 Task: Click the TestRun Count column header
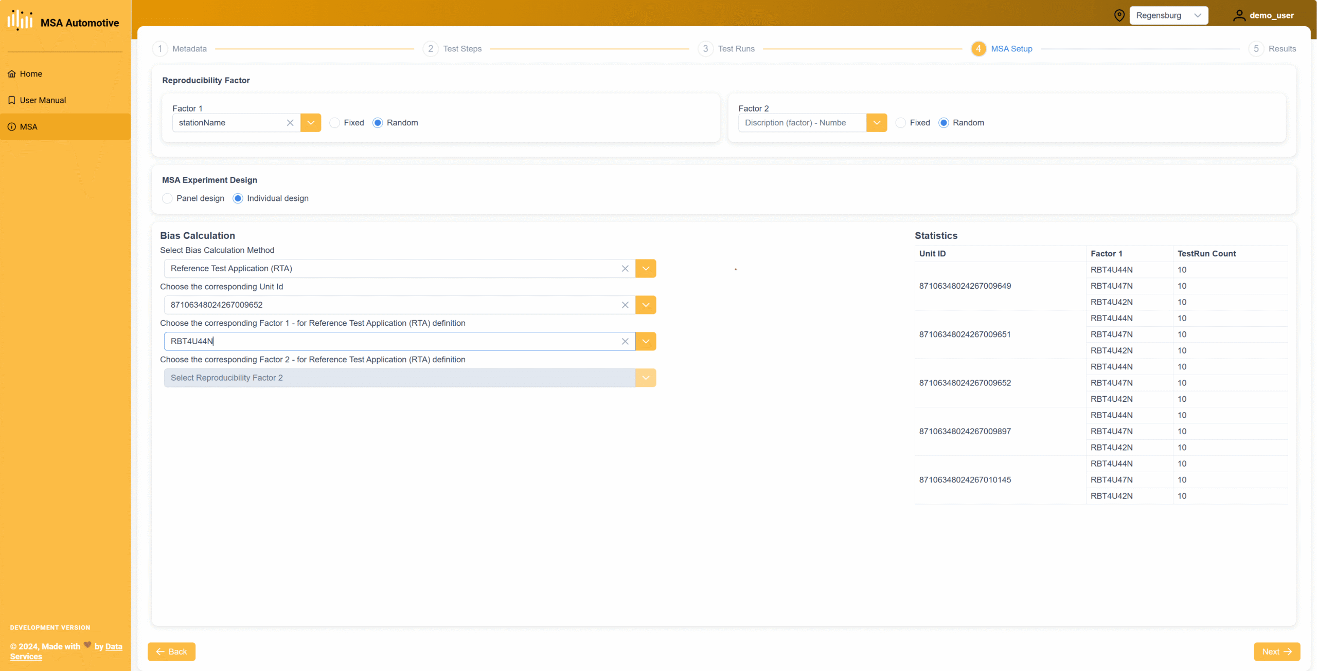click(1206, 254)
